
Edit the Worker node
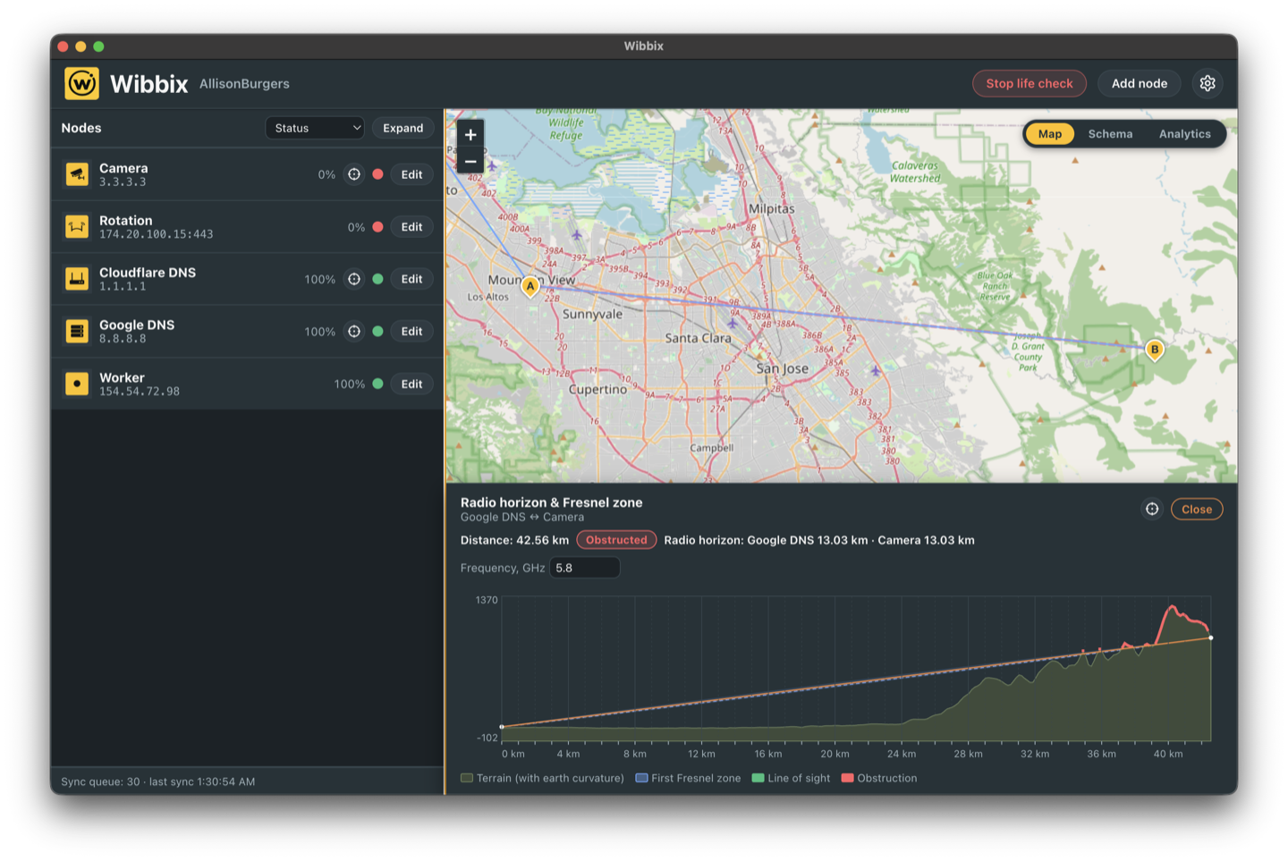point(411,384)
